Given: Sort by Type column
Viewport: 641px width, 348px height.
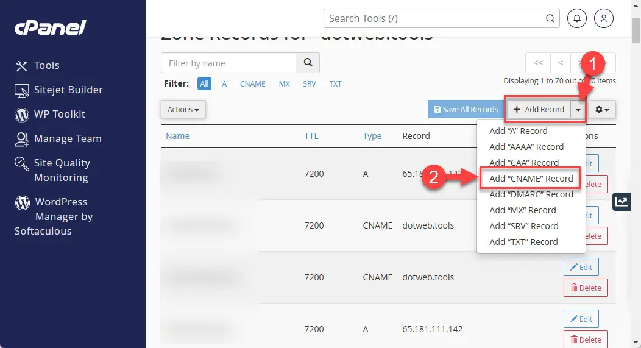Looking at the screenshot, I should [x=372, y=136].
